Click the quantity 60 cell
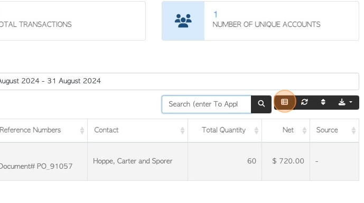 pos(251,161)
